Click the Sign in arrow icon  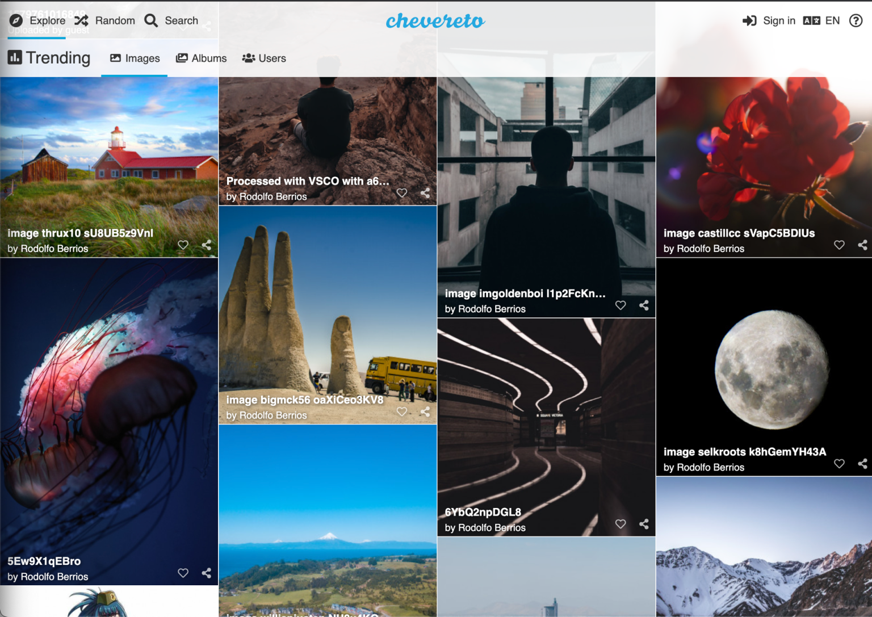point(749,20)
